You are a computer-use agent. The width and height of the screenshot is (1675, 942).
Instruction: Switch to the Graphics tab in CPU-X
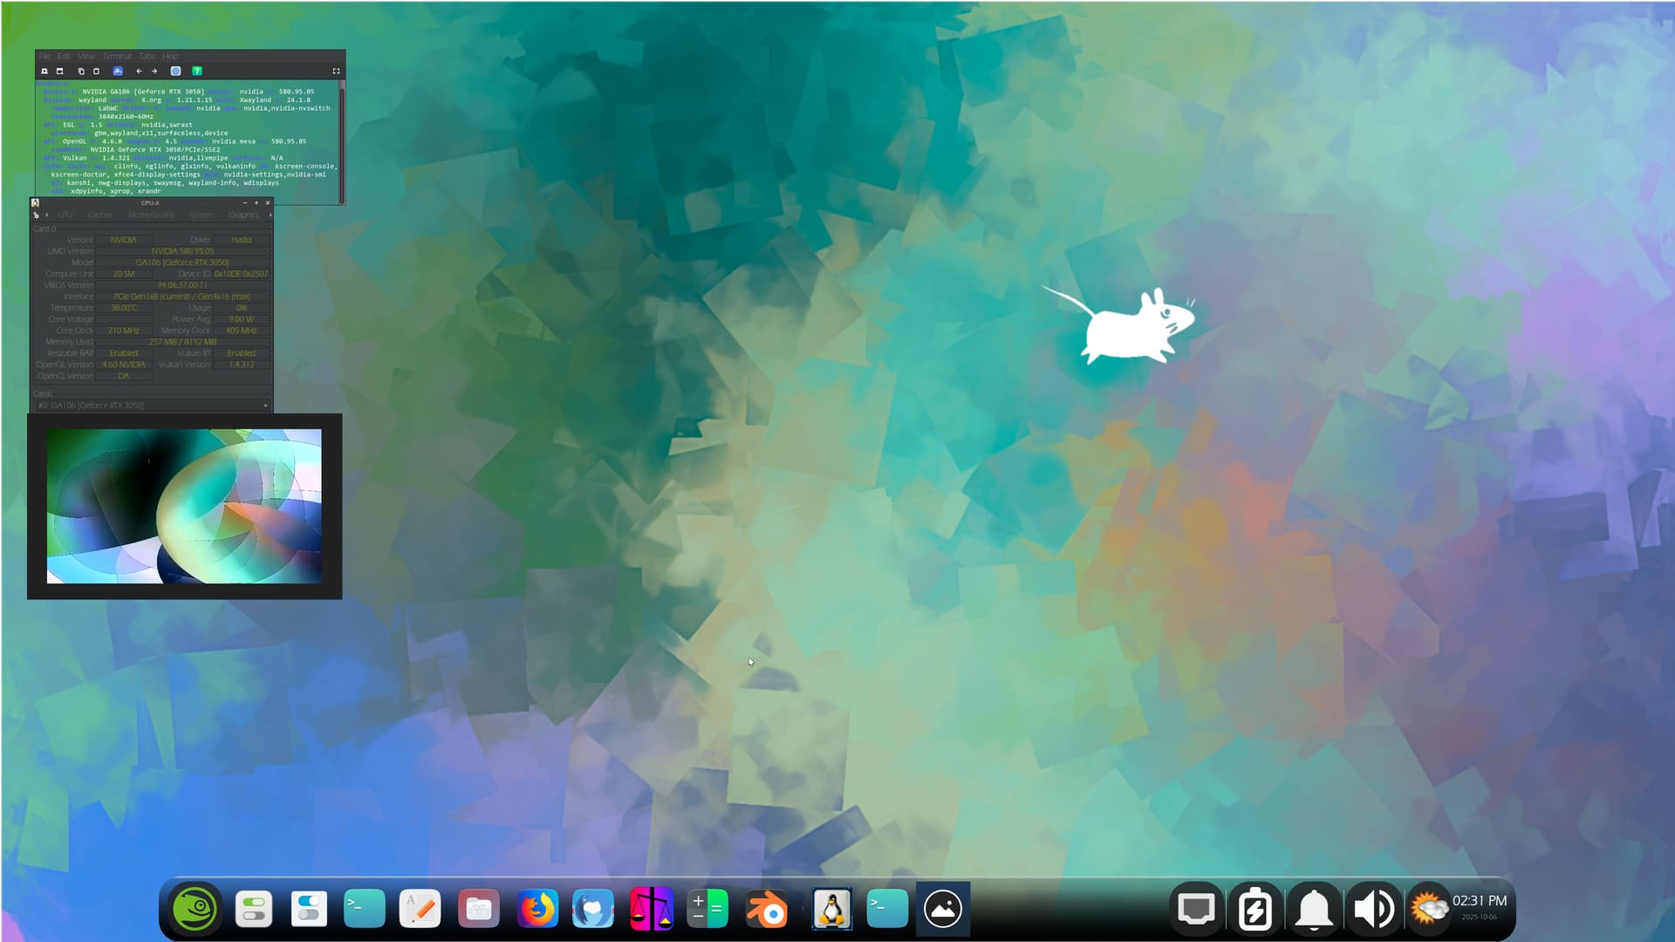click(243, 215)
